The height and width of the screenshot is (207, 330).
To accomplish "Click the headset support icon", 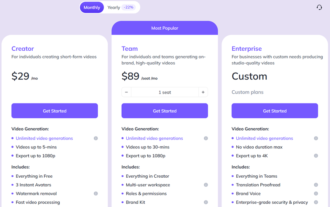I will click(319, 7).
